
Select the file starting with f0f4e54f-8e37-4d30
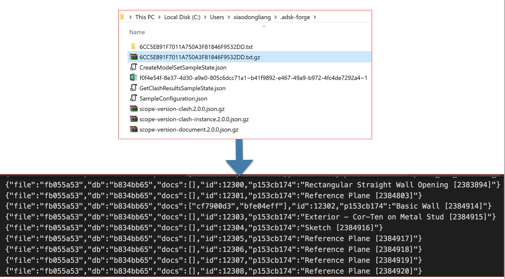point(253,78)
